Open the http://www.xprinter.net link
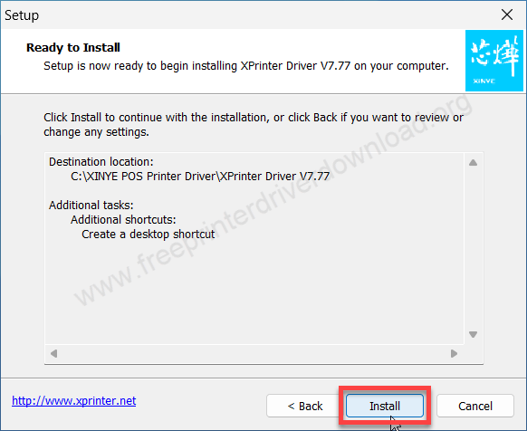 coord(74,401)
